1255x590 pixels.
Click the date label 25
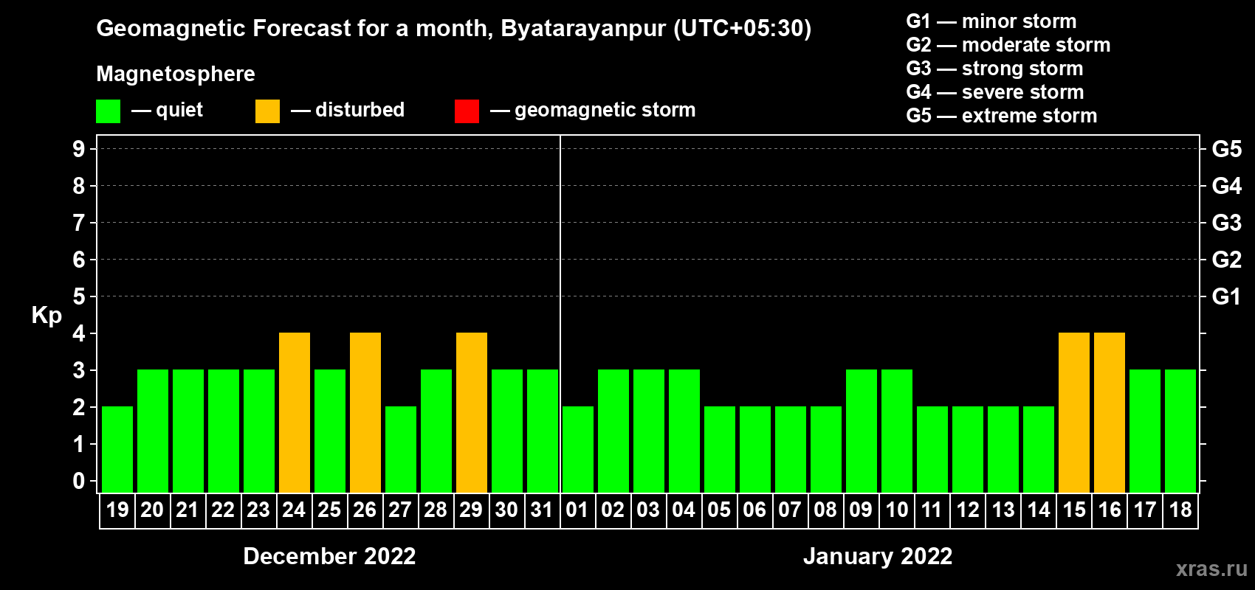pyautogui.click(x=329, y=510)
